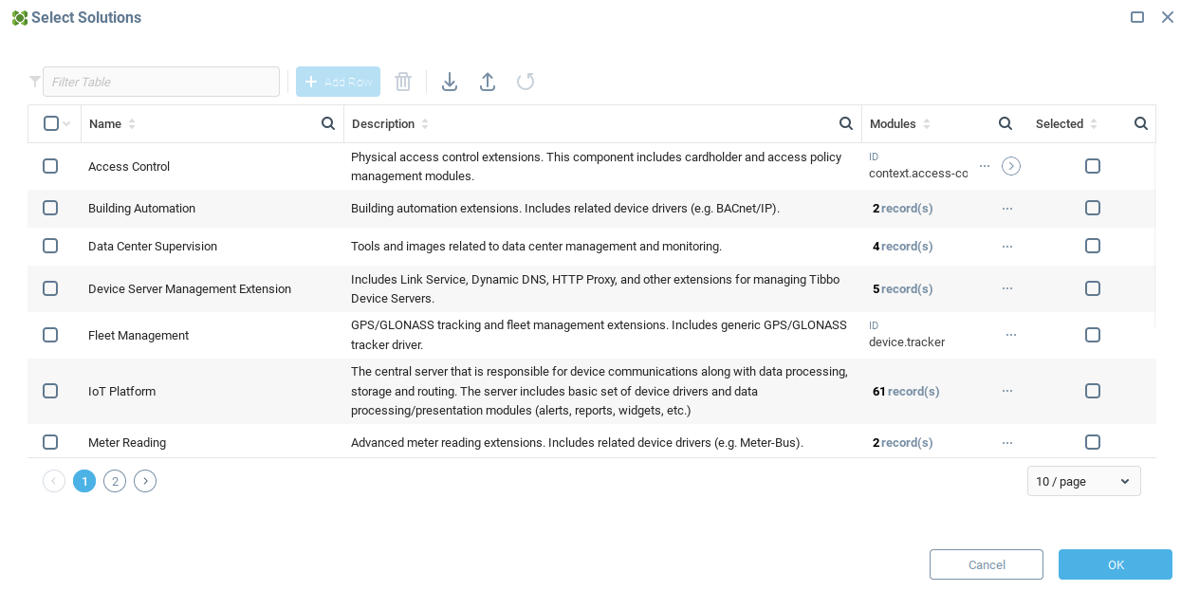1181x591 pixels.
Task: Click the Cancel button
Action: coord(987,564)
